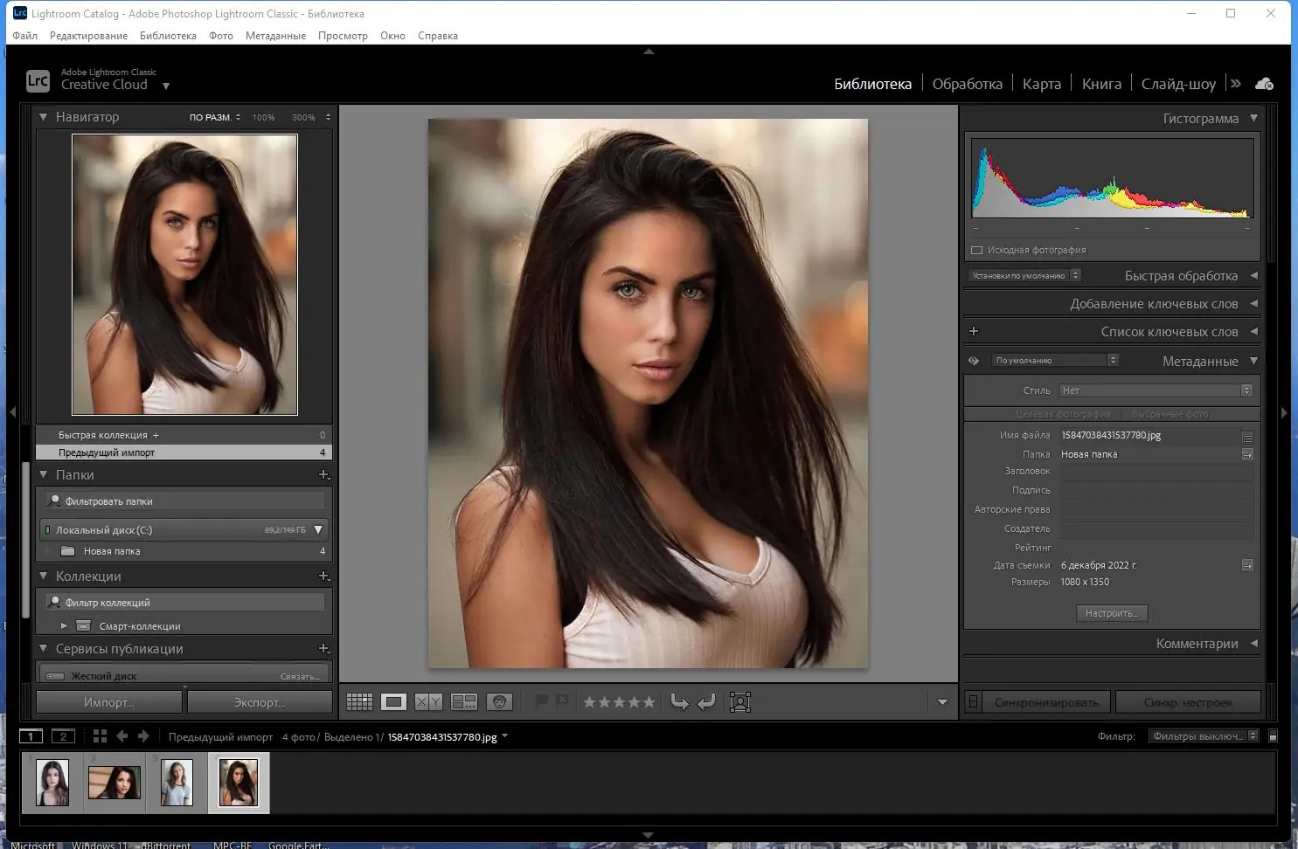
Task: Select Compare view XY icon
Action: coord(428,702)
